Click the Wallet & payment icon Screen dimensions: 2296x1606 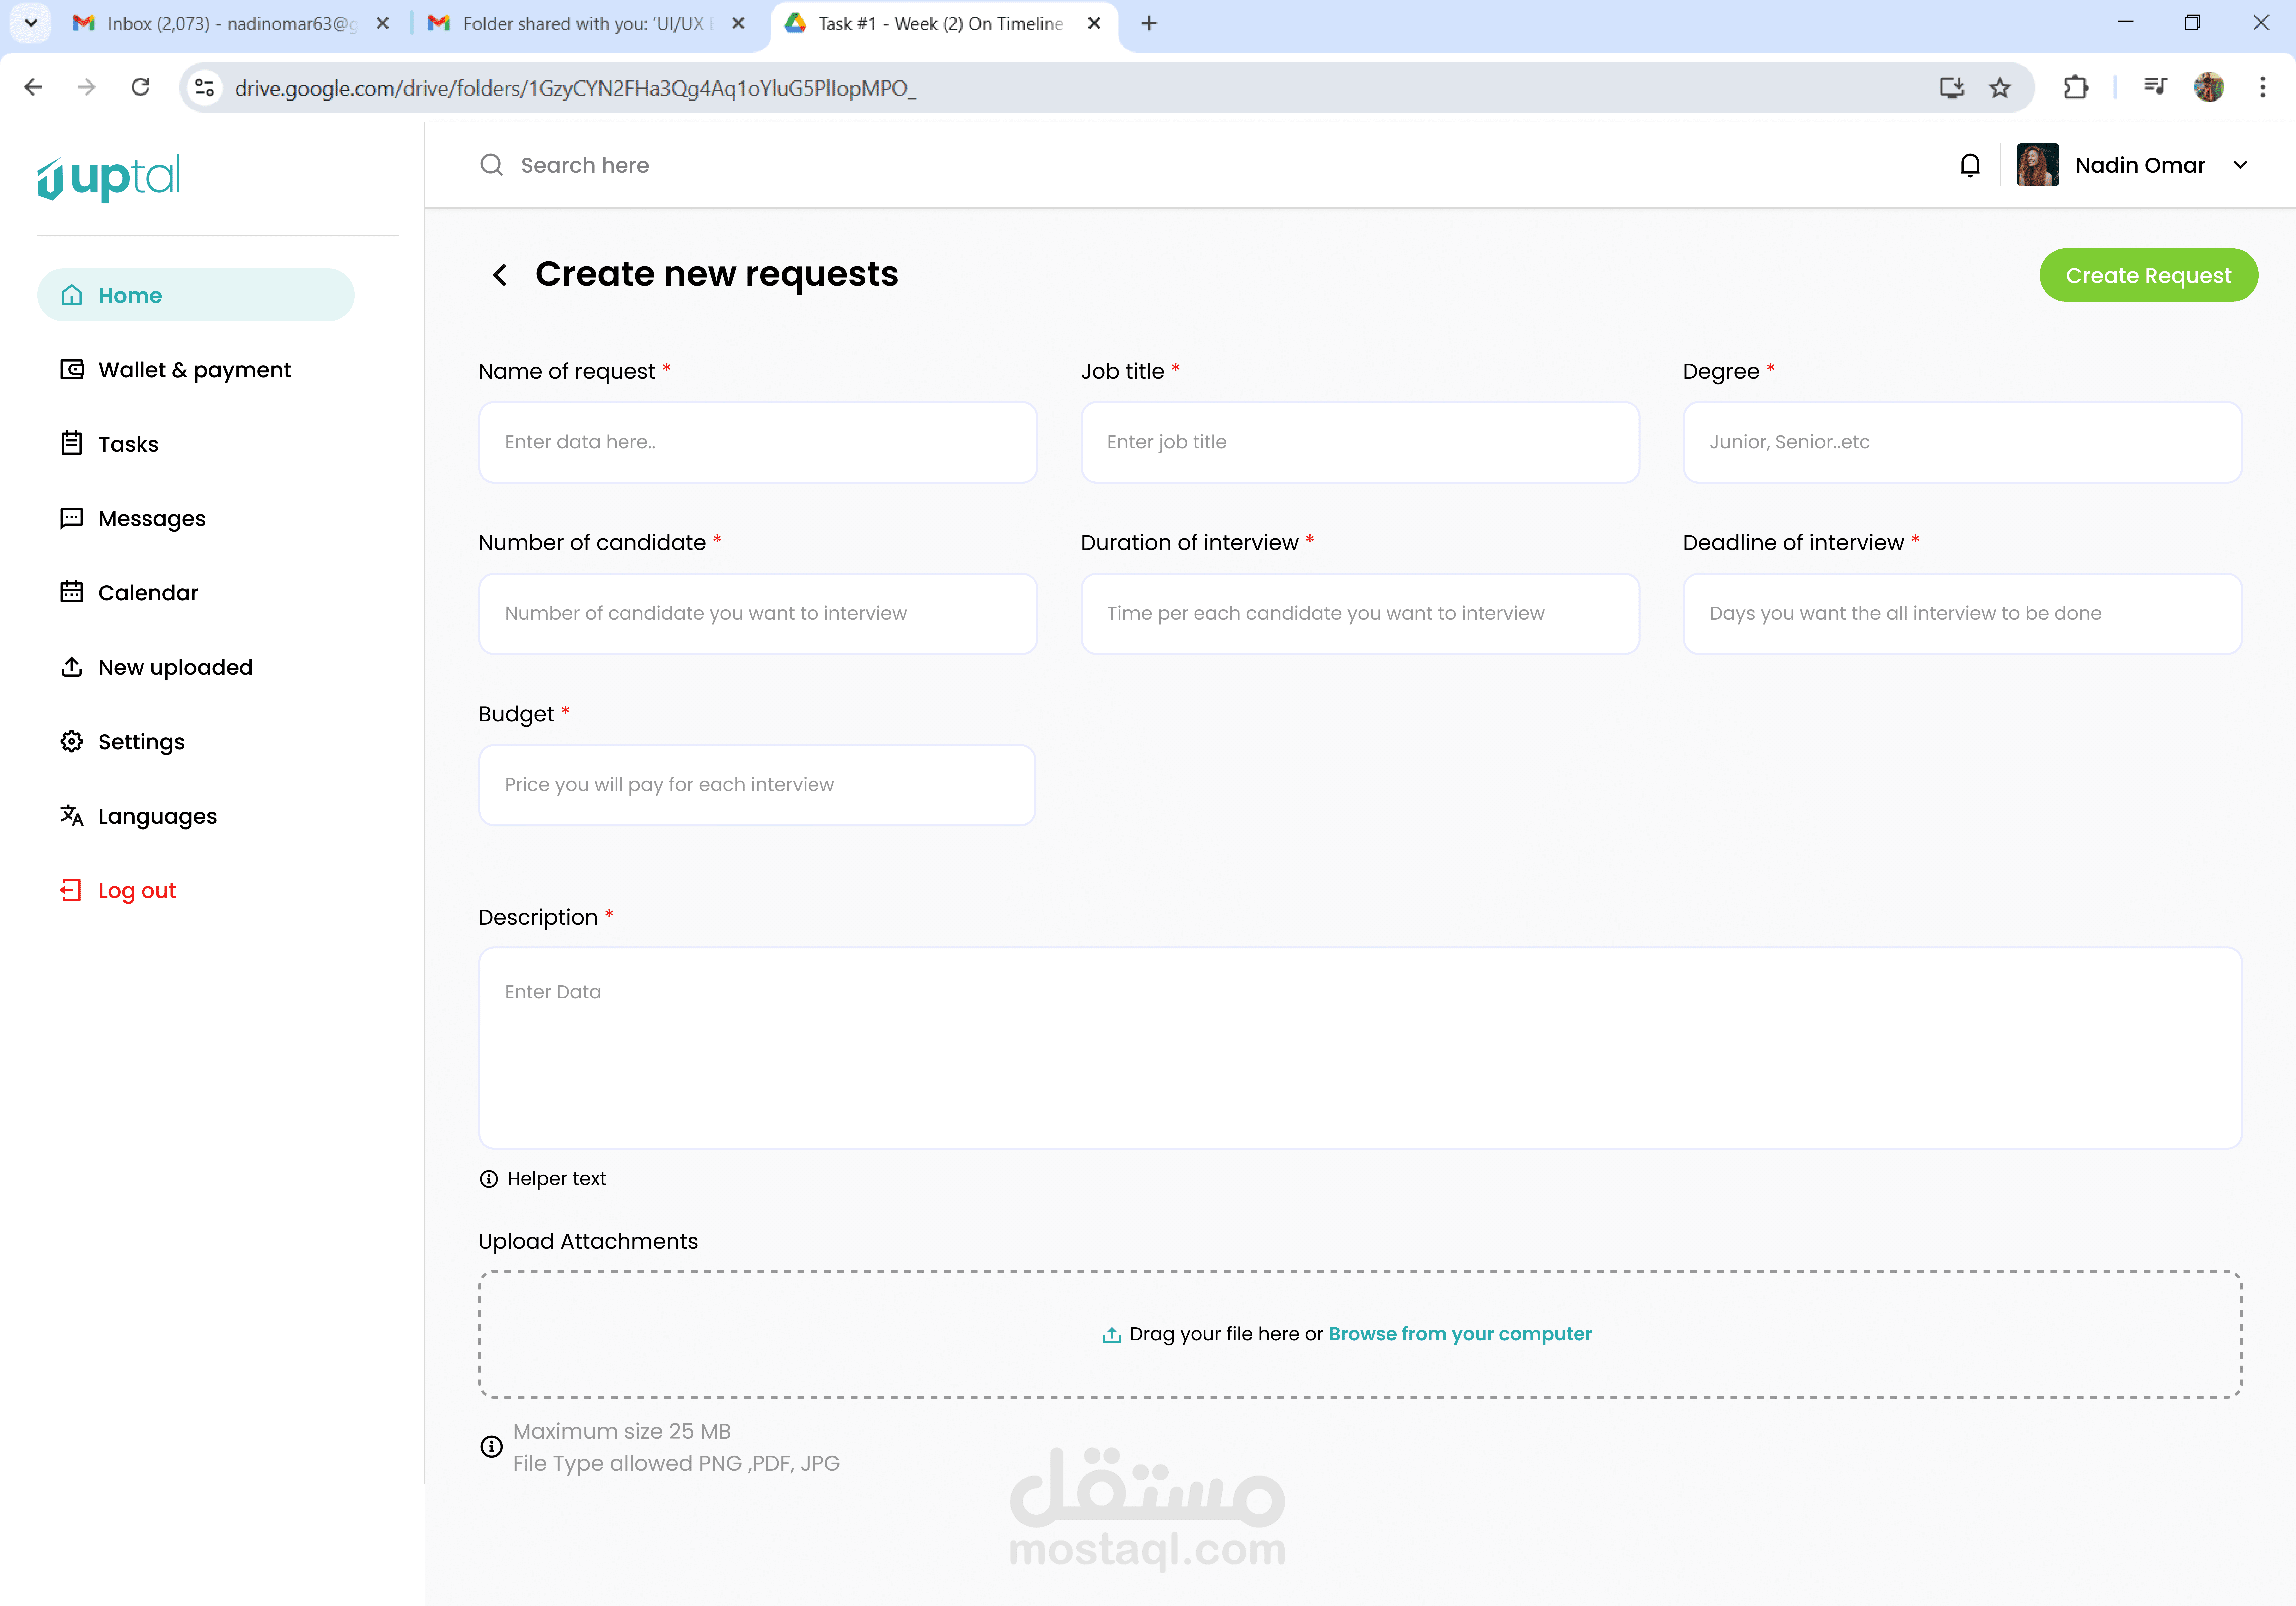click(72, 370)
